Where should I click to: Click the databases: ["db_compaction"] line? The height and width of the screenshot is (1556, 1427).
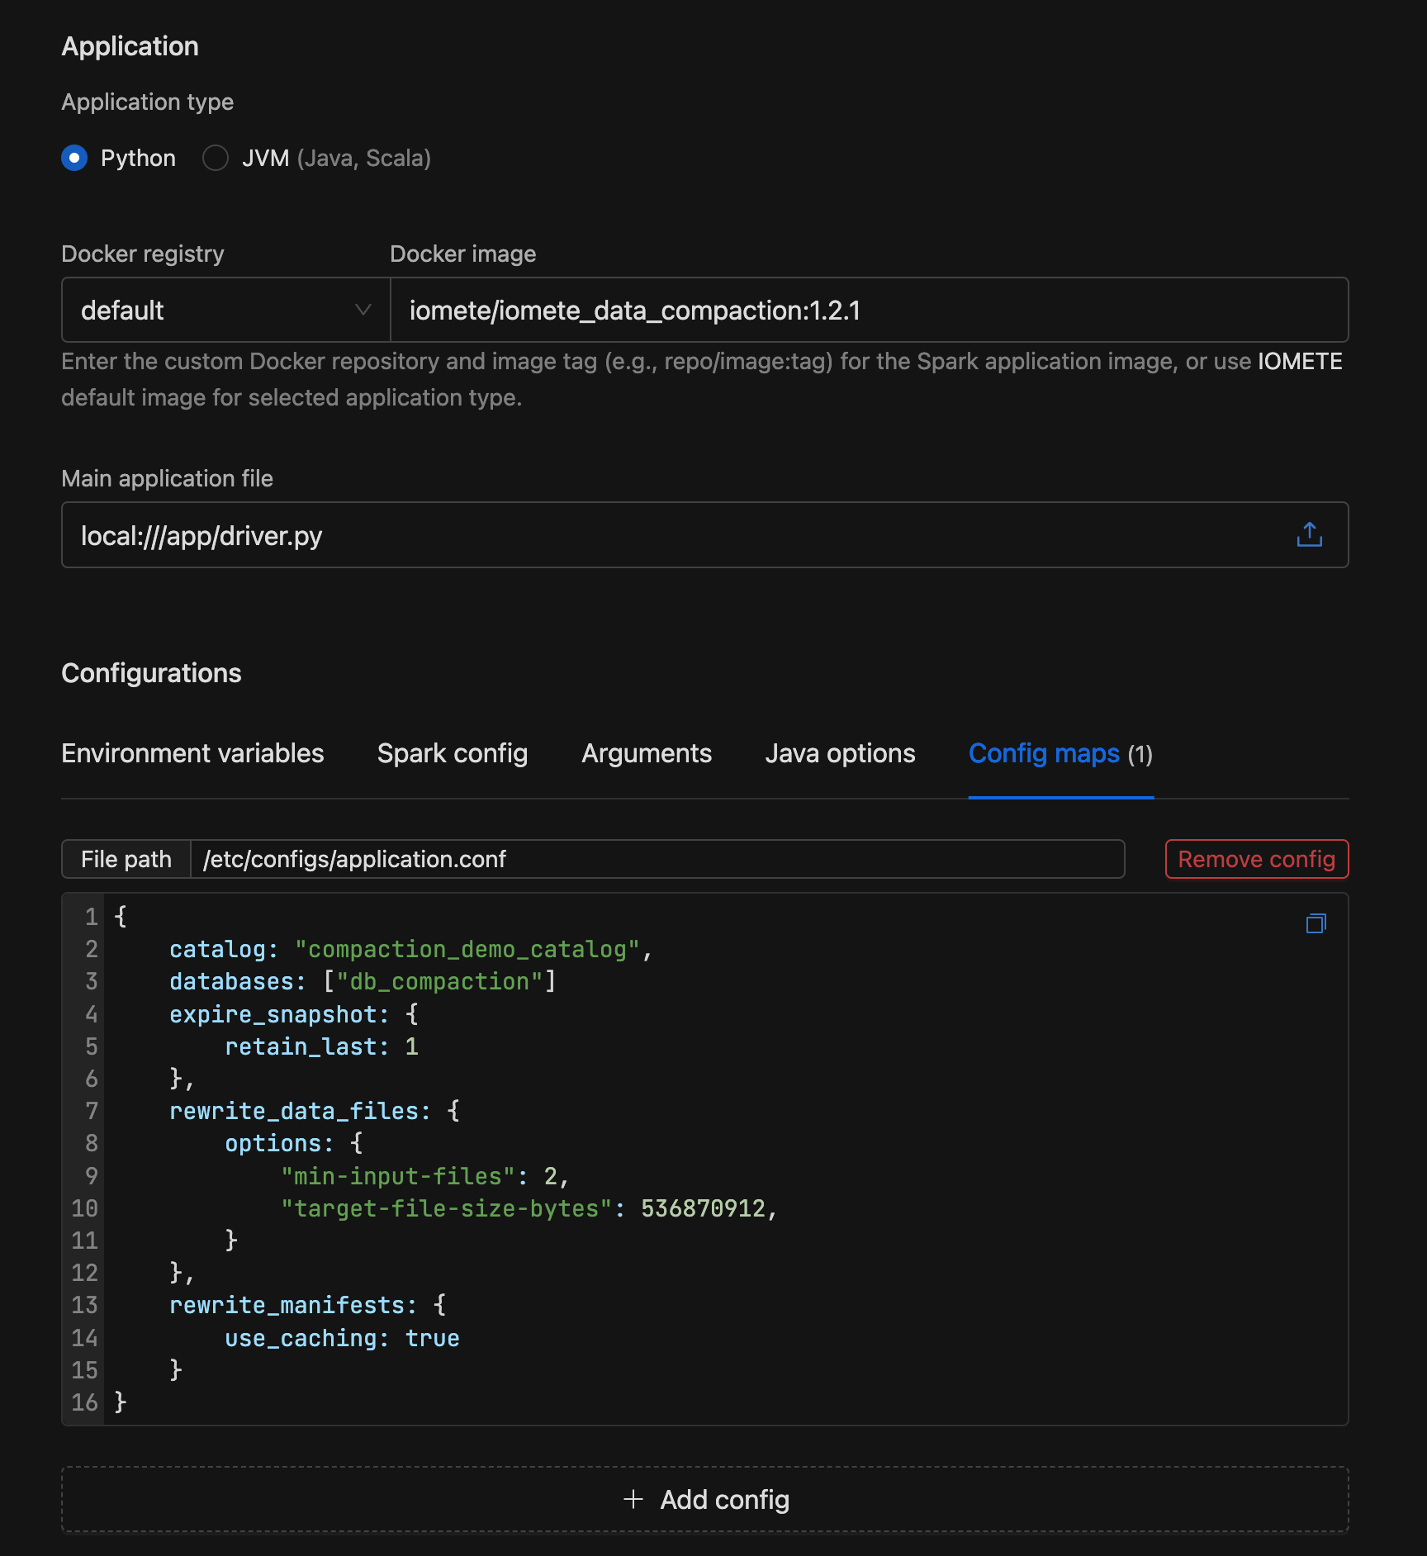coord(363,981)
